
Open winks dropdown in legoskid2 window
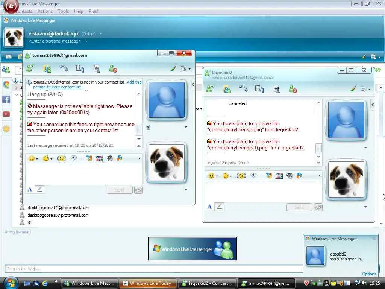tap(231, 176)
